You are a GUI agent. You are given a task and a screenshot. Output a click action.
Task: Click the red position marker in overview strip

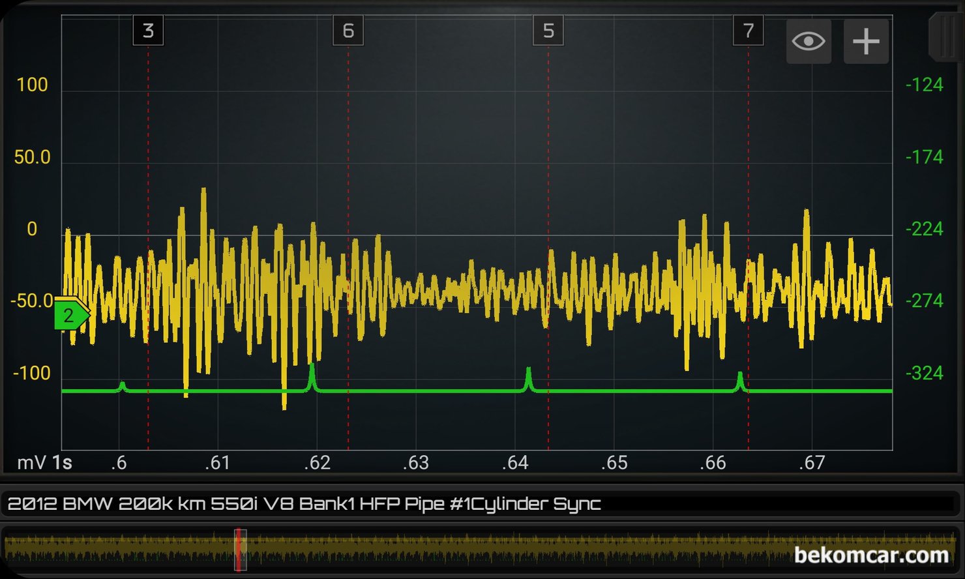pos(240,550)
